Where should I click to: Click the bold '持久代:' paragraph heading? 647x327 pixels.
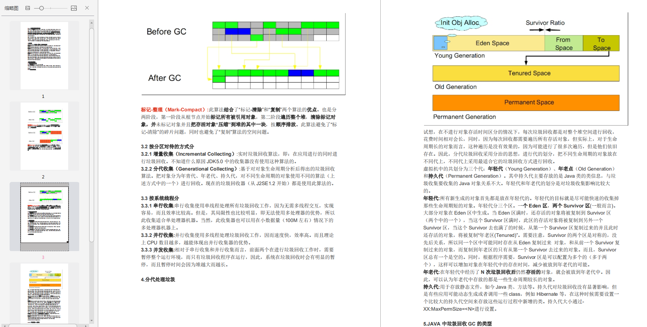431,287
